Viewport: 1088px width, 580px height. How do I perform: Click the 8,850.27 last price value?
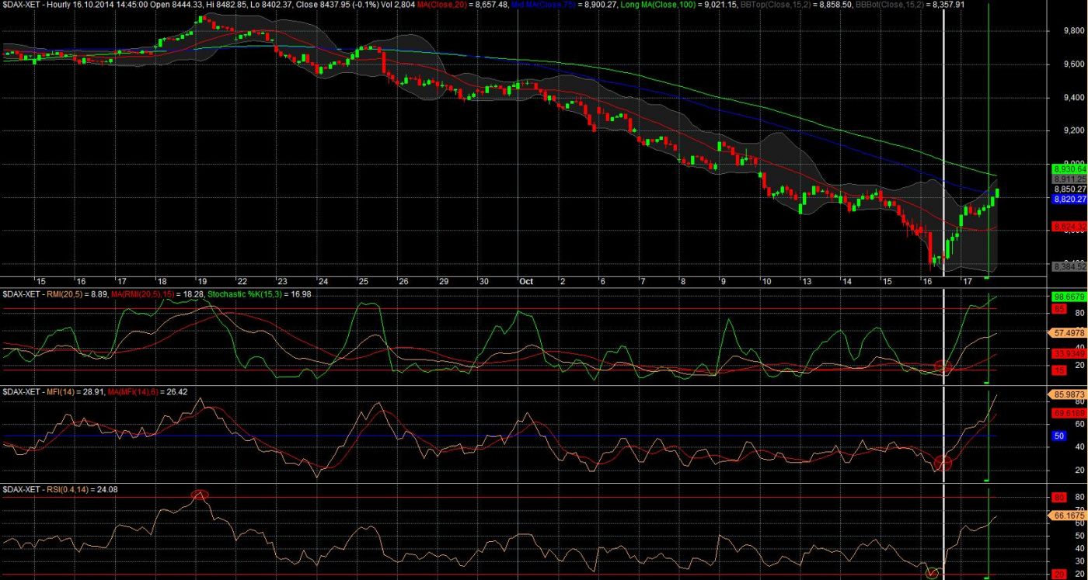coord(1069,189)
